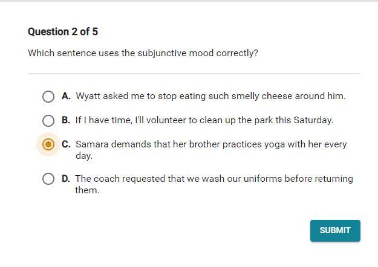Click the selected radio button for option C
This screenshot has height=267, width=378.
[48, 145]
